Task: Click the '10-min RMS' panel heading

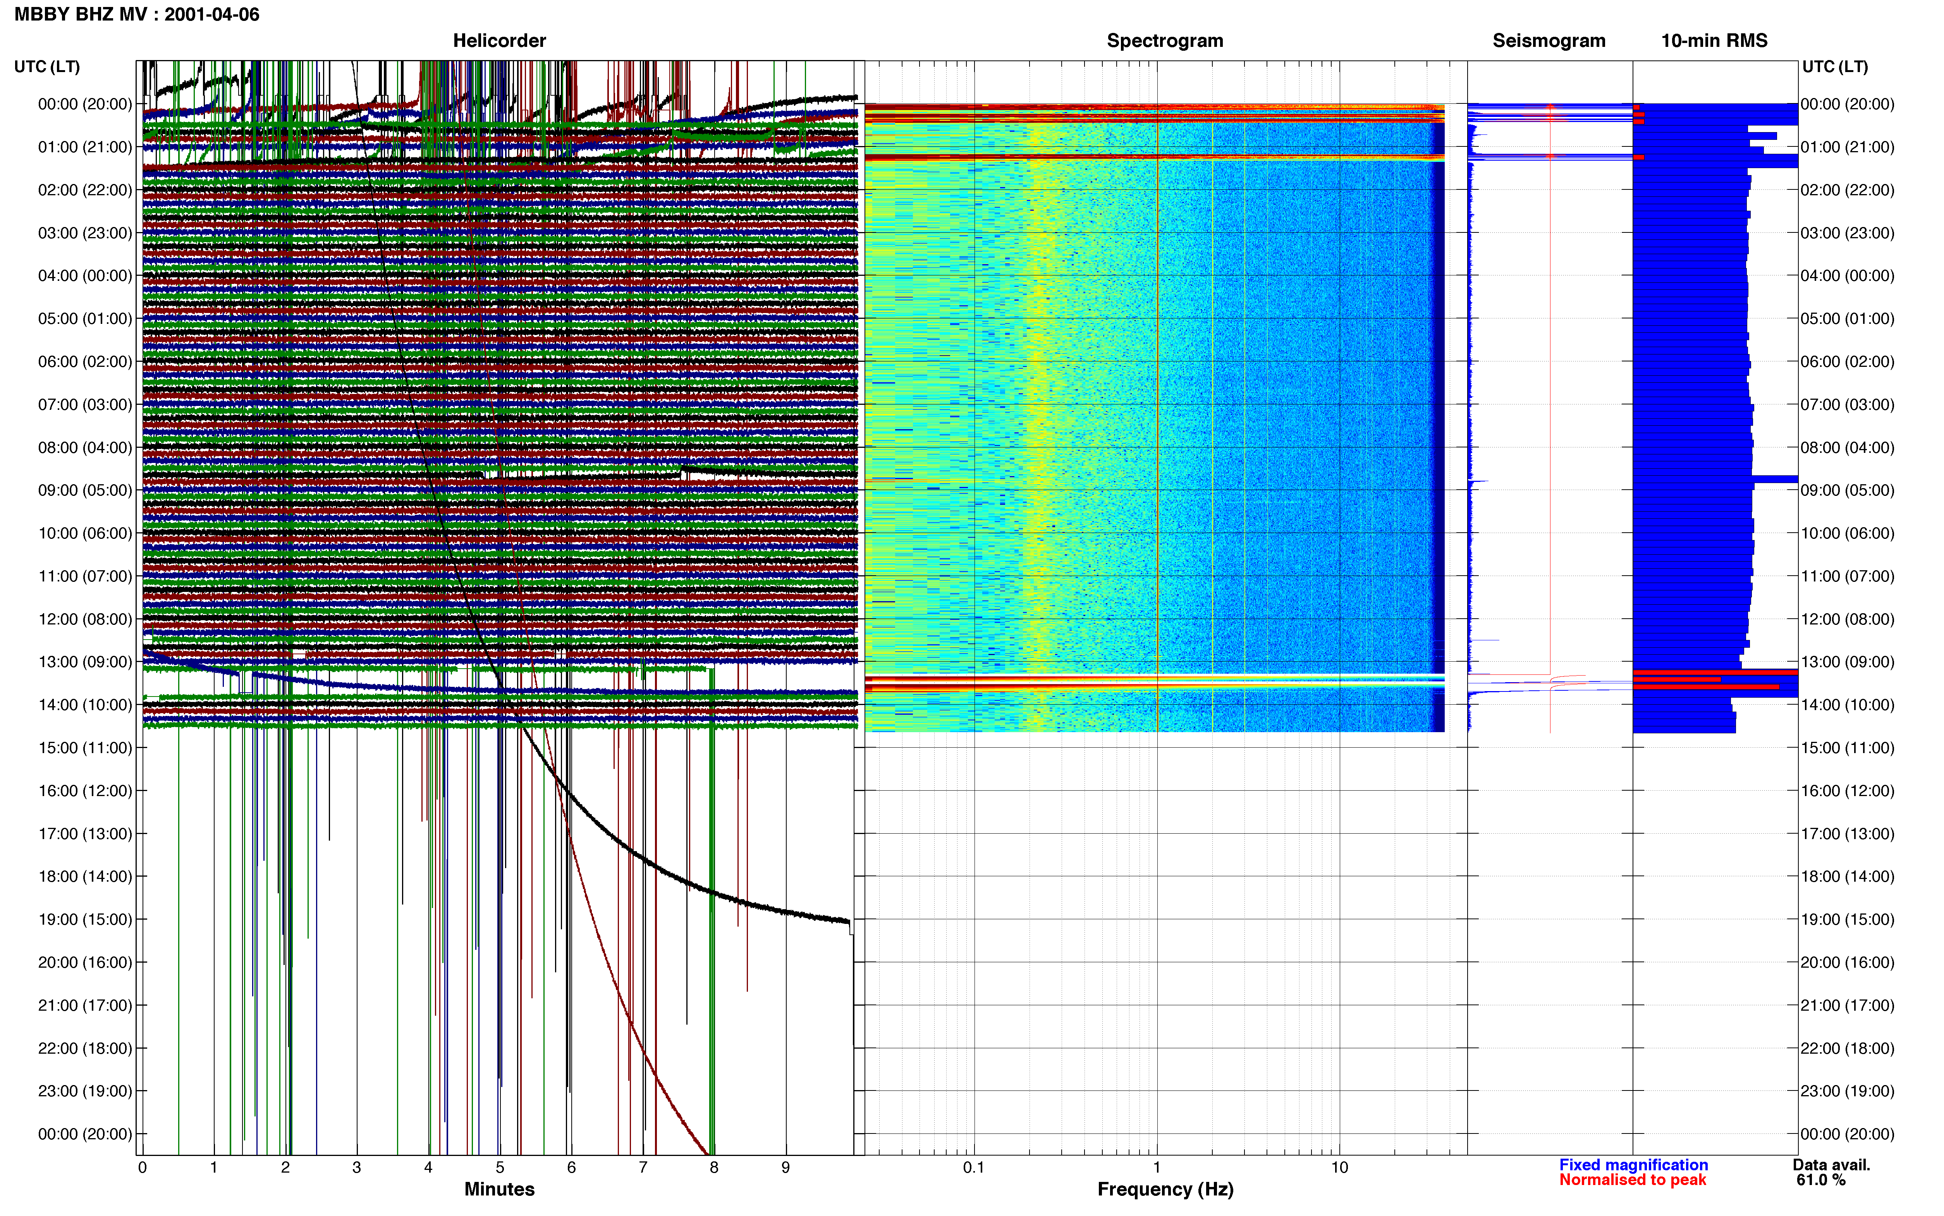Action: click(1714, 40)
